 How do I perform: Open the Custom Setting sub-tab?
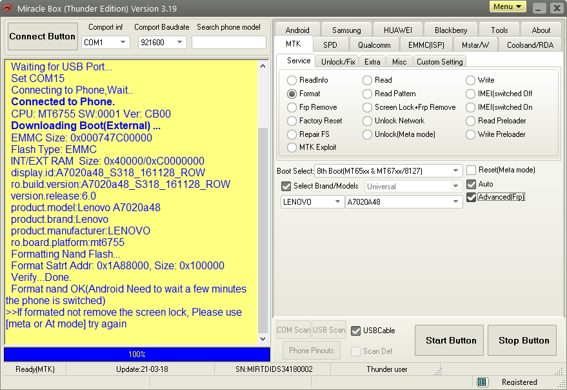click(439, 62)
